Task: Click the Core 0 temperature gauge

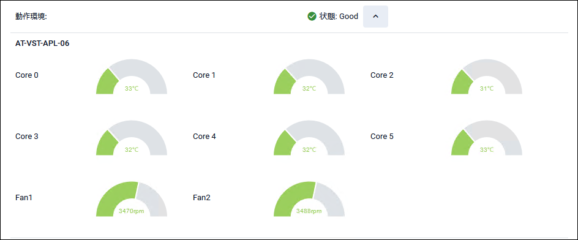Action: (x=132, y=77)
